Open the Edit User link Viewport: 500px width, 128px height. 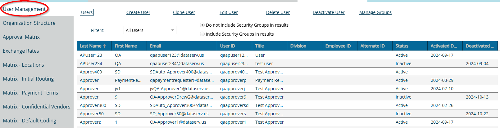tap(229, 12)
